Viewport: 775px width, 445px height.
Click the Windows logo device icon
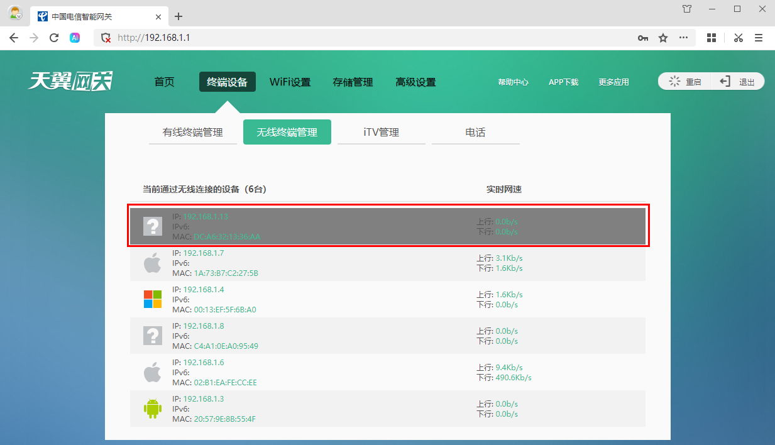pos(152,299)
